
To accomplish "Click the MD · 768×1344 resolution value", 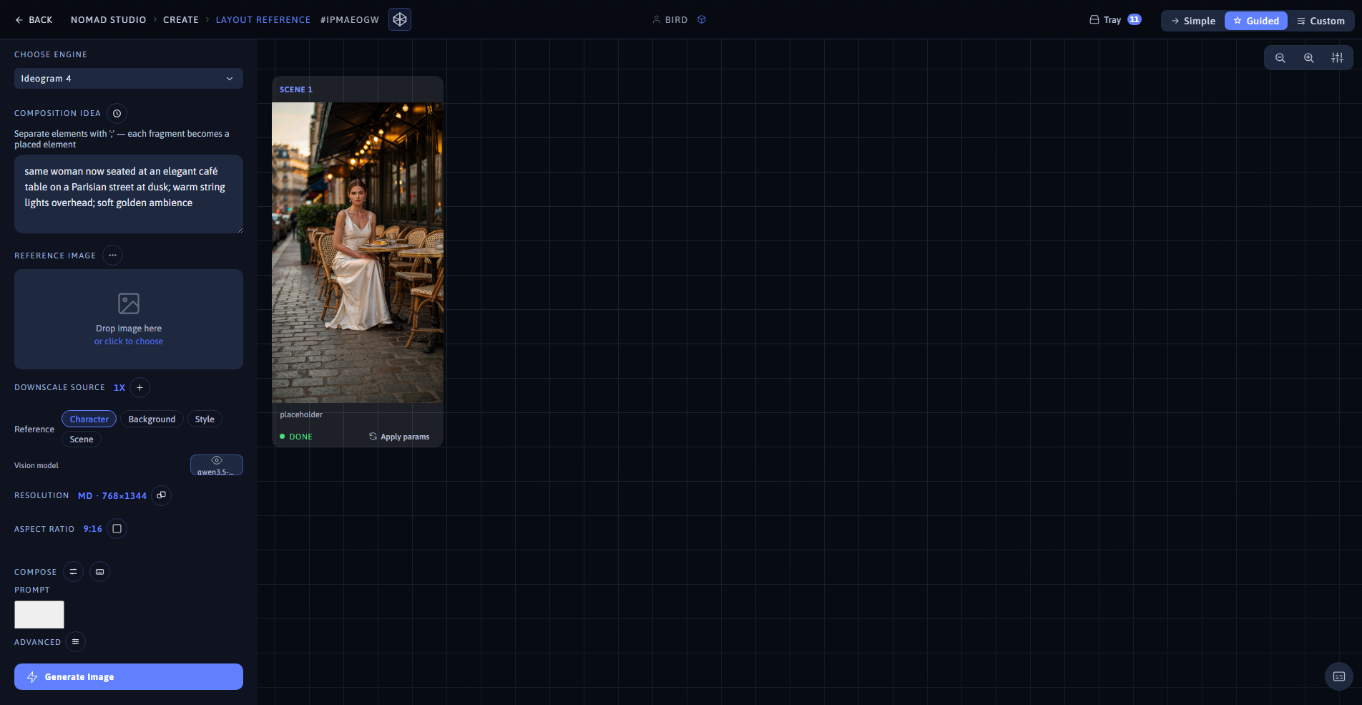I will (112, 496).
